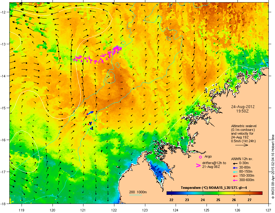Screen dimensions: 275x213
Task: Click the 'ANMN 12h av.' legend heading
Action: pyautogui.click(x=242, y=159)
